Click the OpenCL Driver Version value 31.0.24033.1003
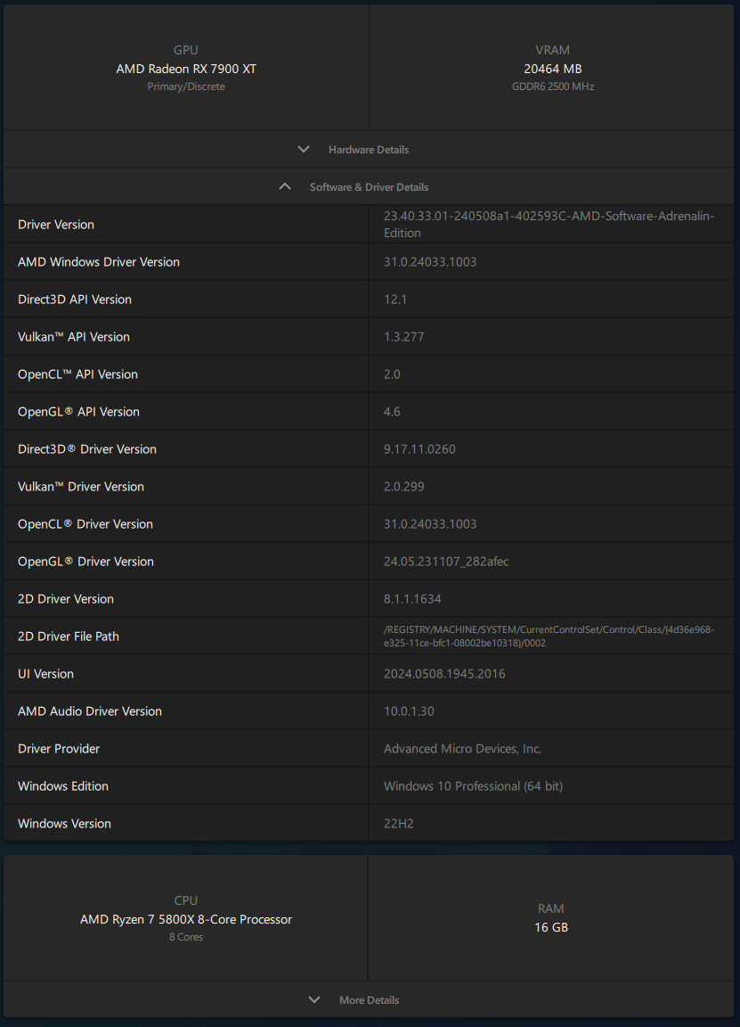 tap(430, 523)
